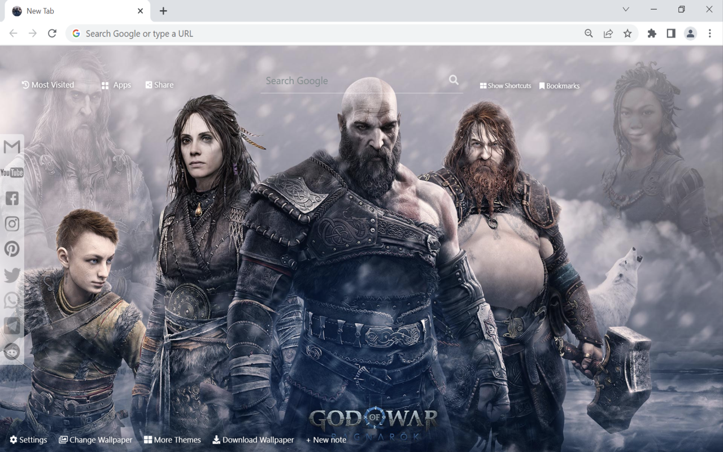Select the New Tab tab
Viewport: 723px width, 452px height.
pyautogui.click(x=77, y=11)
